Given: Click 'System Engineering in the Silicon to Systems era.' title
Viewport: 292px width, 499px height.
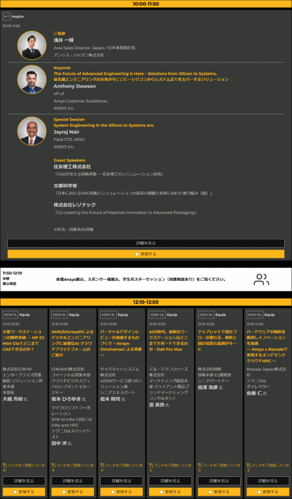Looking at the screenshot, I should pyautogui.click(x=104, y=125).
